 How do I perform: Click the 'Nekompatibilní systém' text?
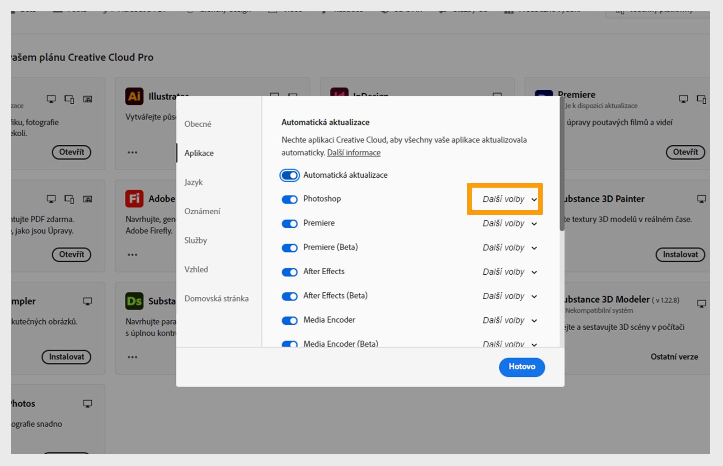[599, 310]
